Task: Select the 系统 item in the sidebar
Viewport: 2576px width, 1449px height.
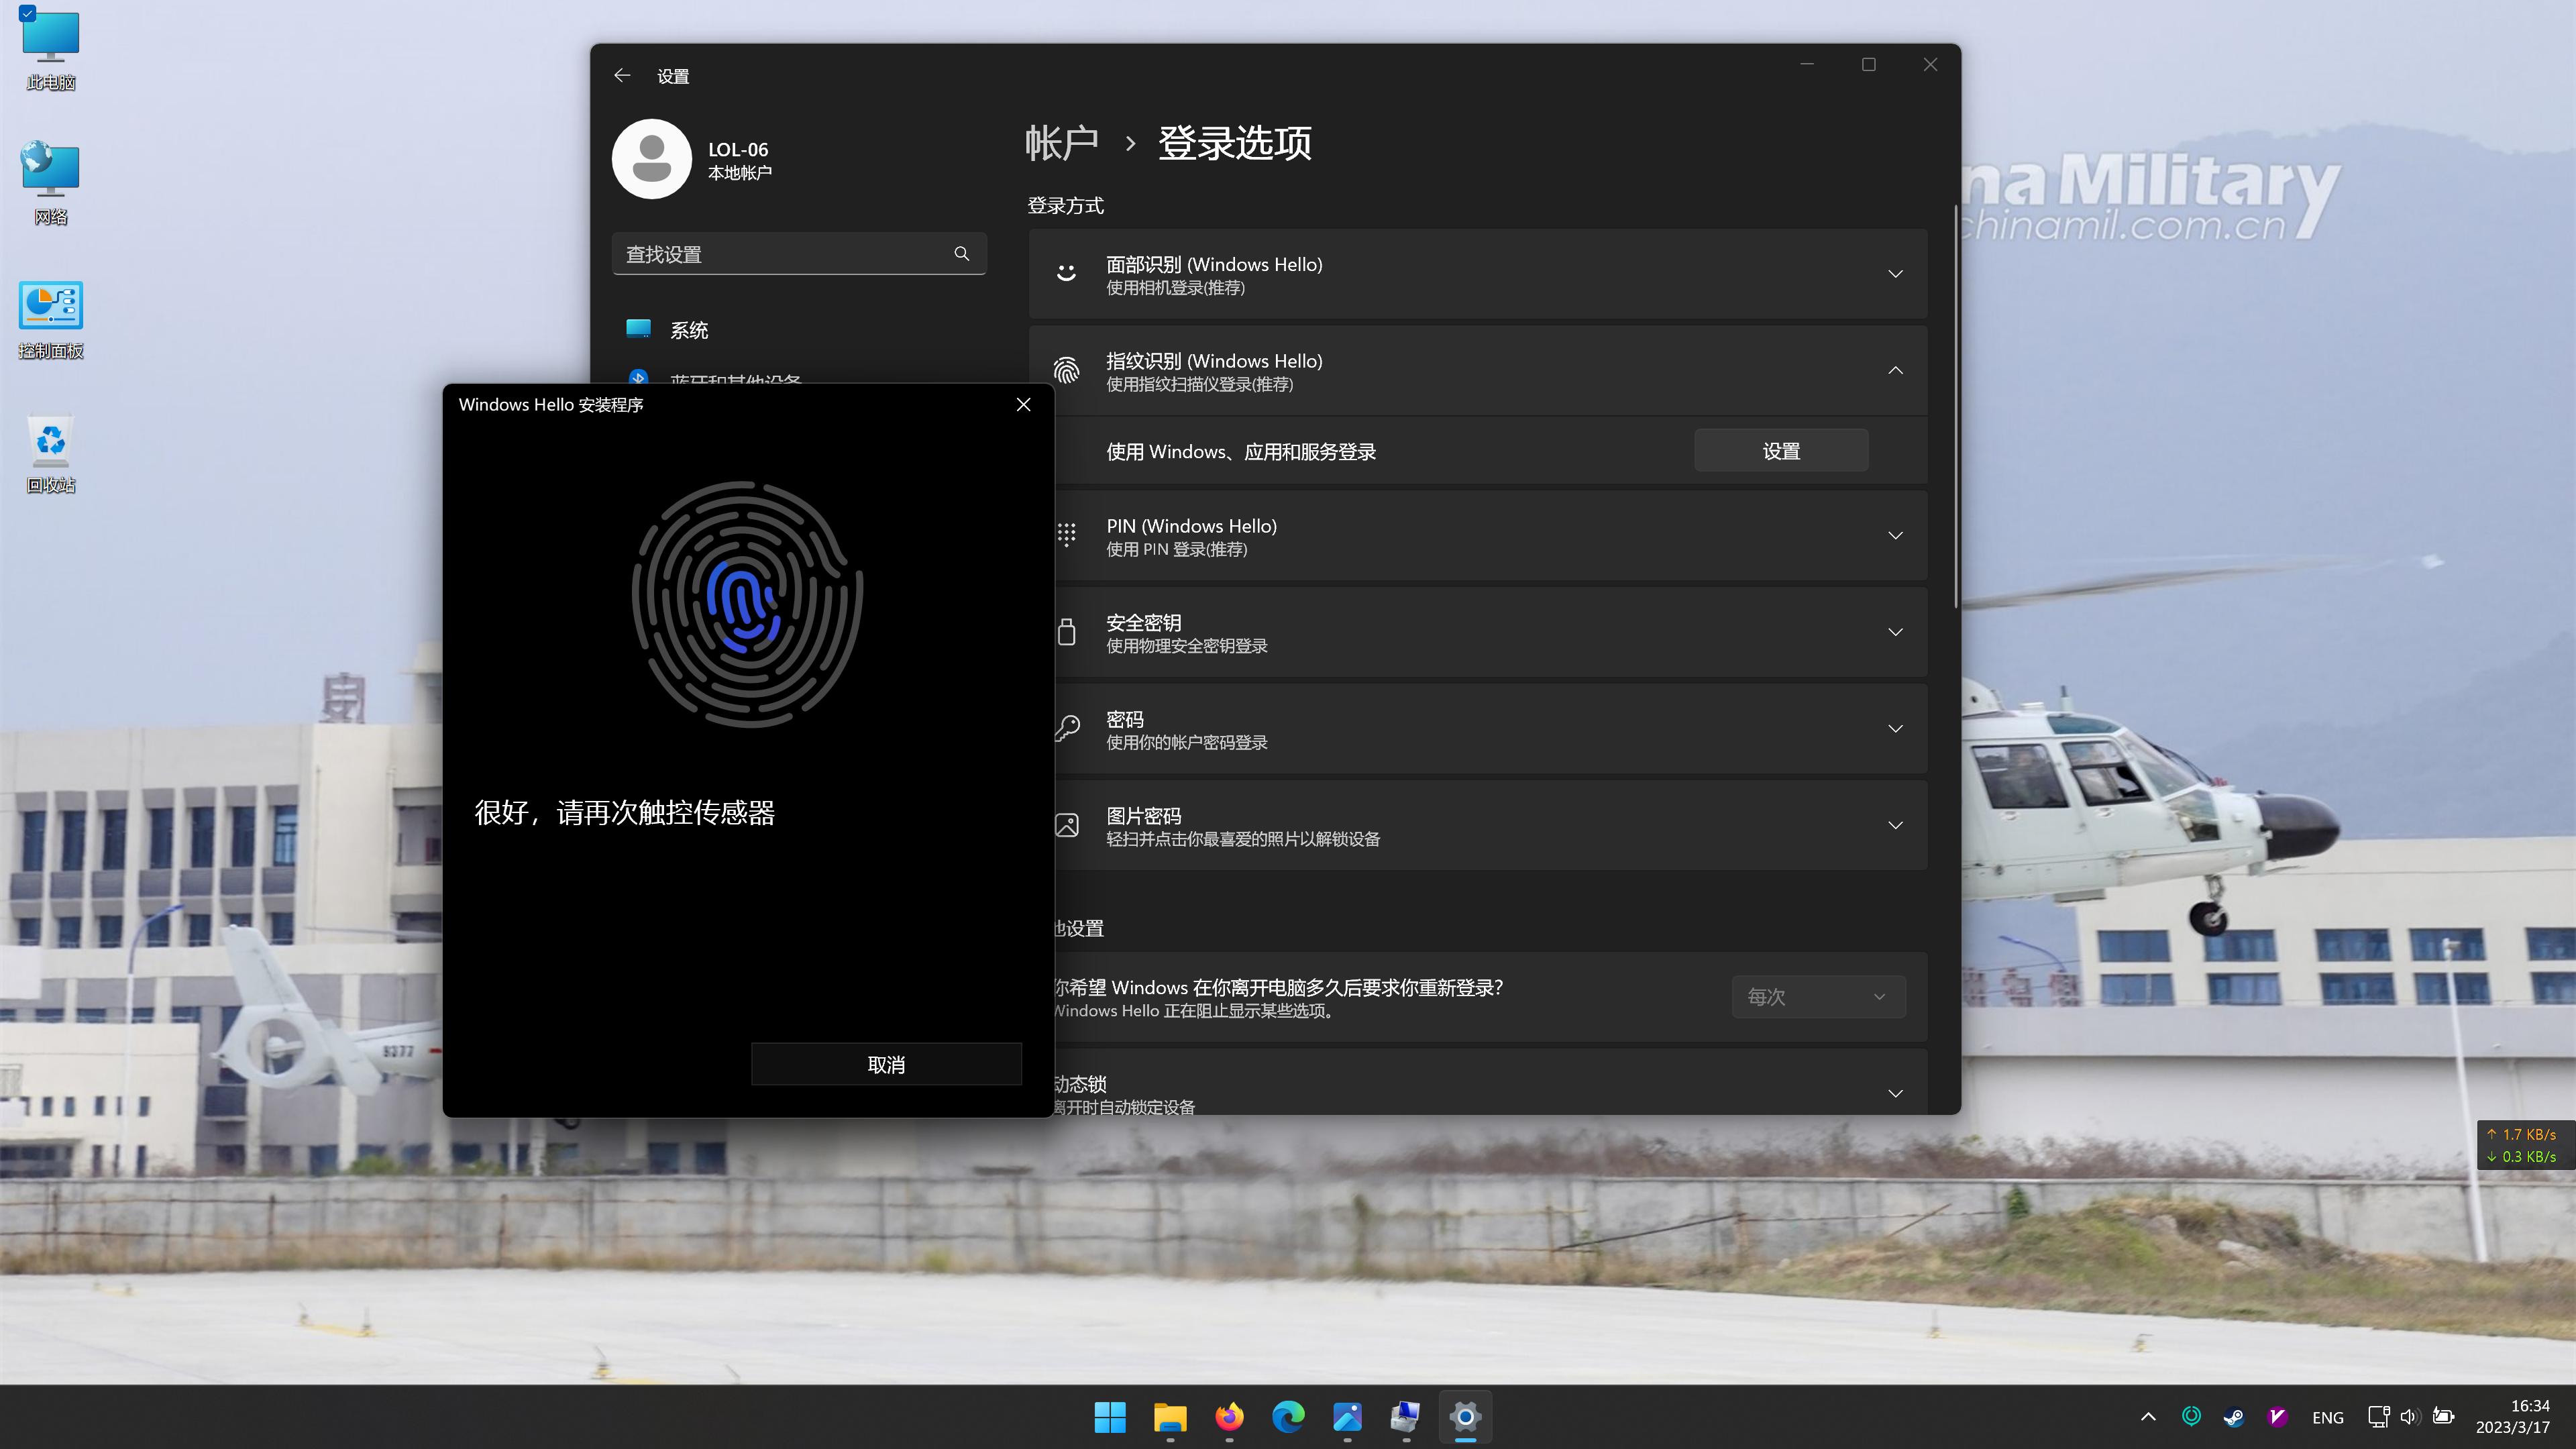Action: [689, 330]
